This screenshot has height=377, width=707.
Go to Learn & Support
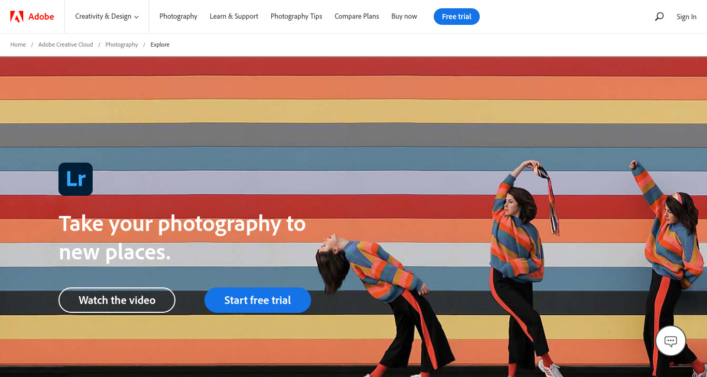click(234, 17)
